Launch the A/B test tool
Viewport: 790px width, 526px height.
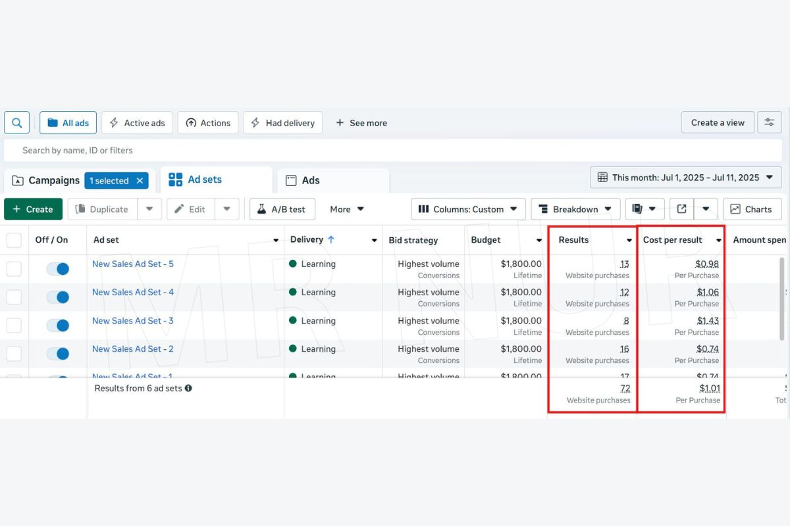(x=282, y=209)
